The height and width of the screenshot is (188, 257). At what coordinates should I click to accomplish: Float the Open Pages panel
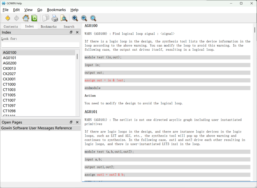[71, 122]
